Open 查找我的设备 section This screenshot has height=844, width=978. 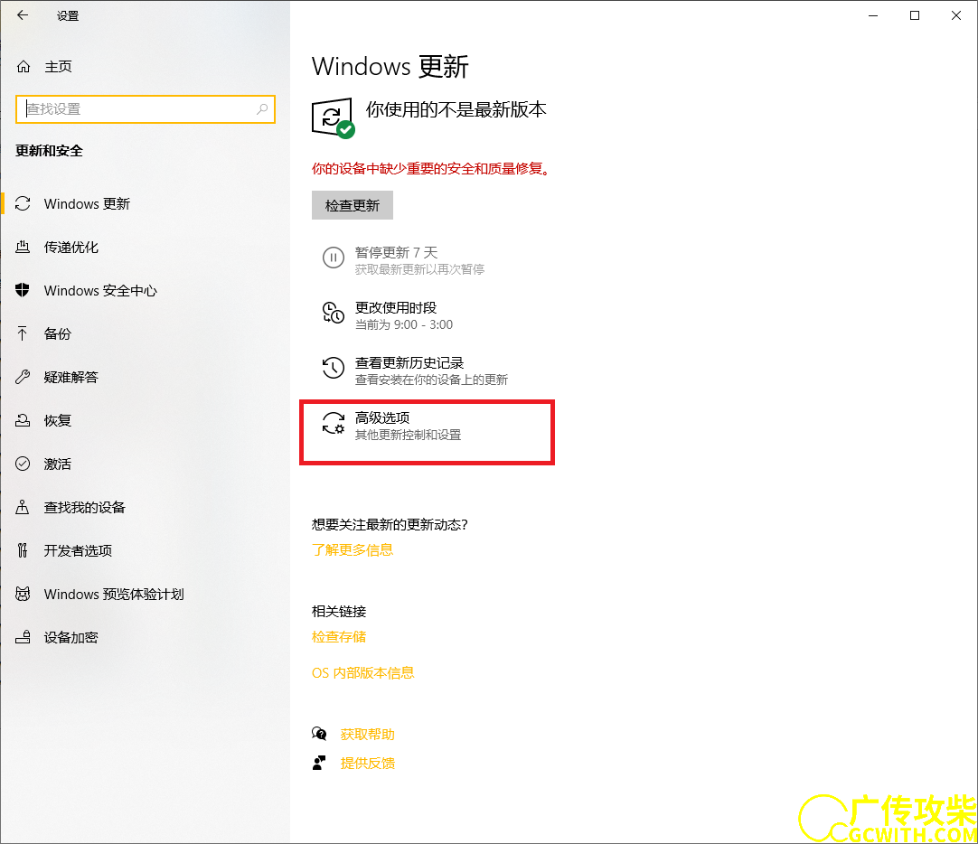[146, 507]
